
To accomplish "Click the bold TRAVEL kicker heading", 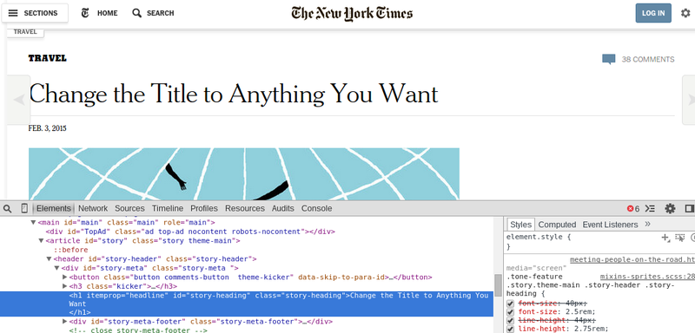I will (48, 58).
